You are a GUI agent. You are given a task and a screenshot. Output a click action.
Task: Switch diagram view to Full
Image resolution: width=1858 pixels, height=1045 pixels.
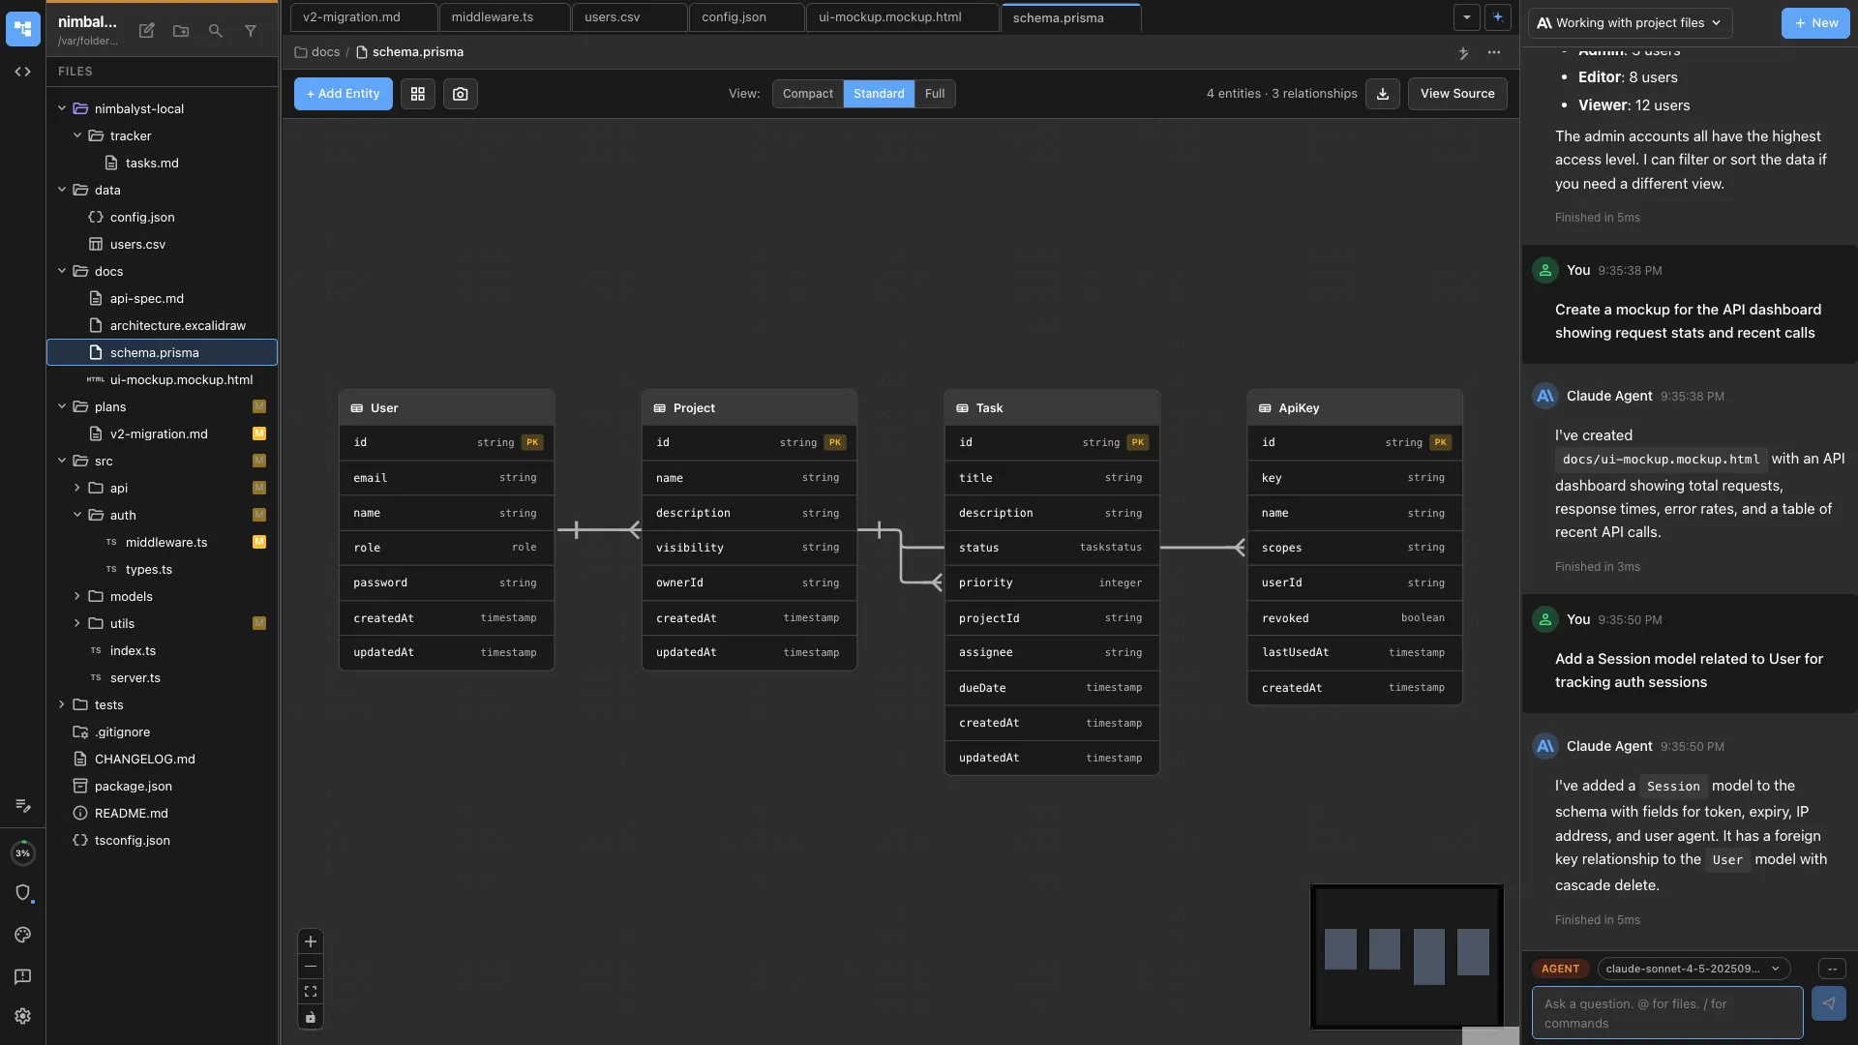pyautogui.click(x=933, y=94)
